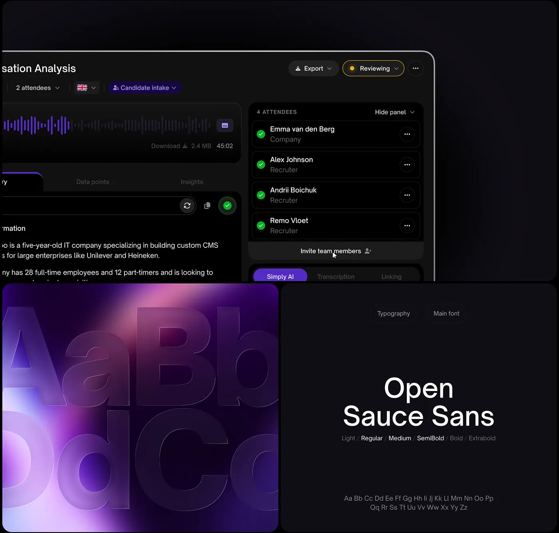559x533 pixels.
Task: Select the Andrii Boichuk attendee row
Action: point(336,195)
